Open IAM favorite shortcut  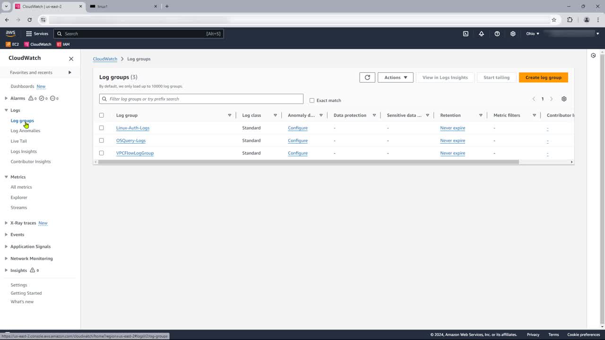click(x=63, y=44)
